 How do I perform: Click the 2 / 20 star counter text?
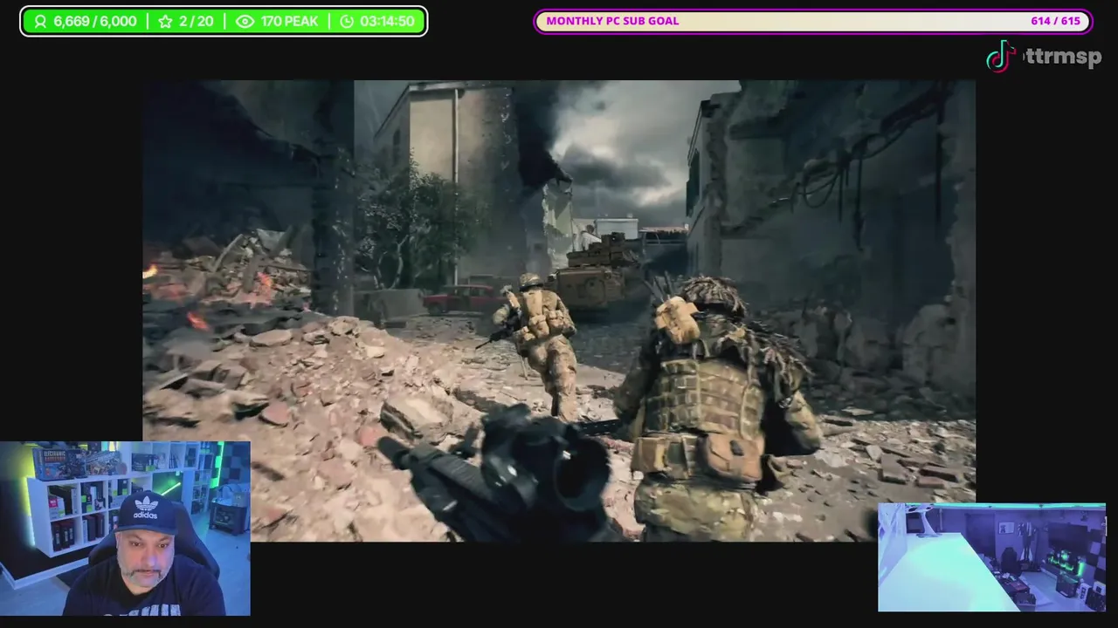point(196,22)
